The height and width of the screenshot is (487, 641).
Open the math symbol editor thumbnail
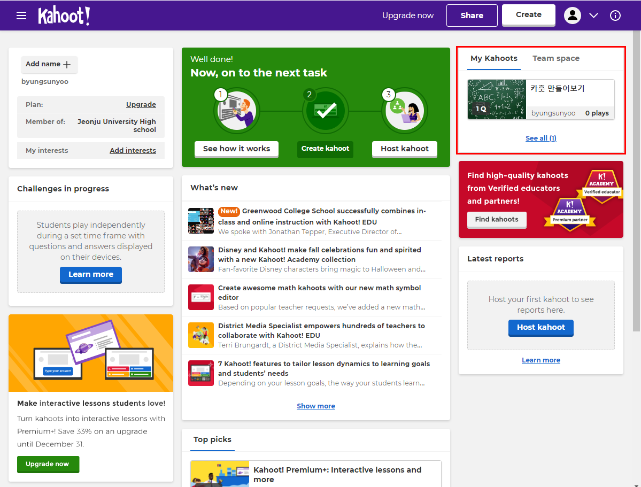200,297
